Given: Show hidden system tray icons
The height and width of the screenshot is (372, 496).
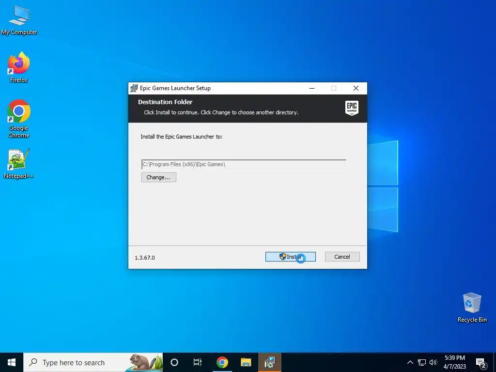Looking at the screenshot, I should tap(410, 362).
